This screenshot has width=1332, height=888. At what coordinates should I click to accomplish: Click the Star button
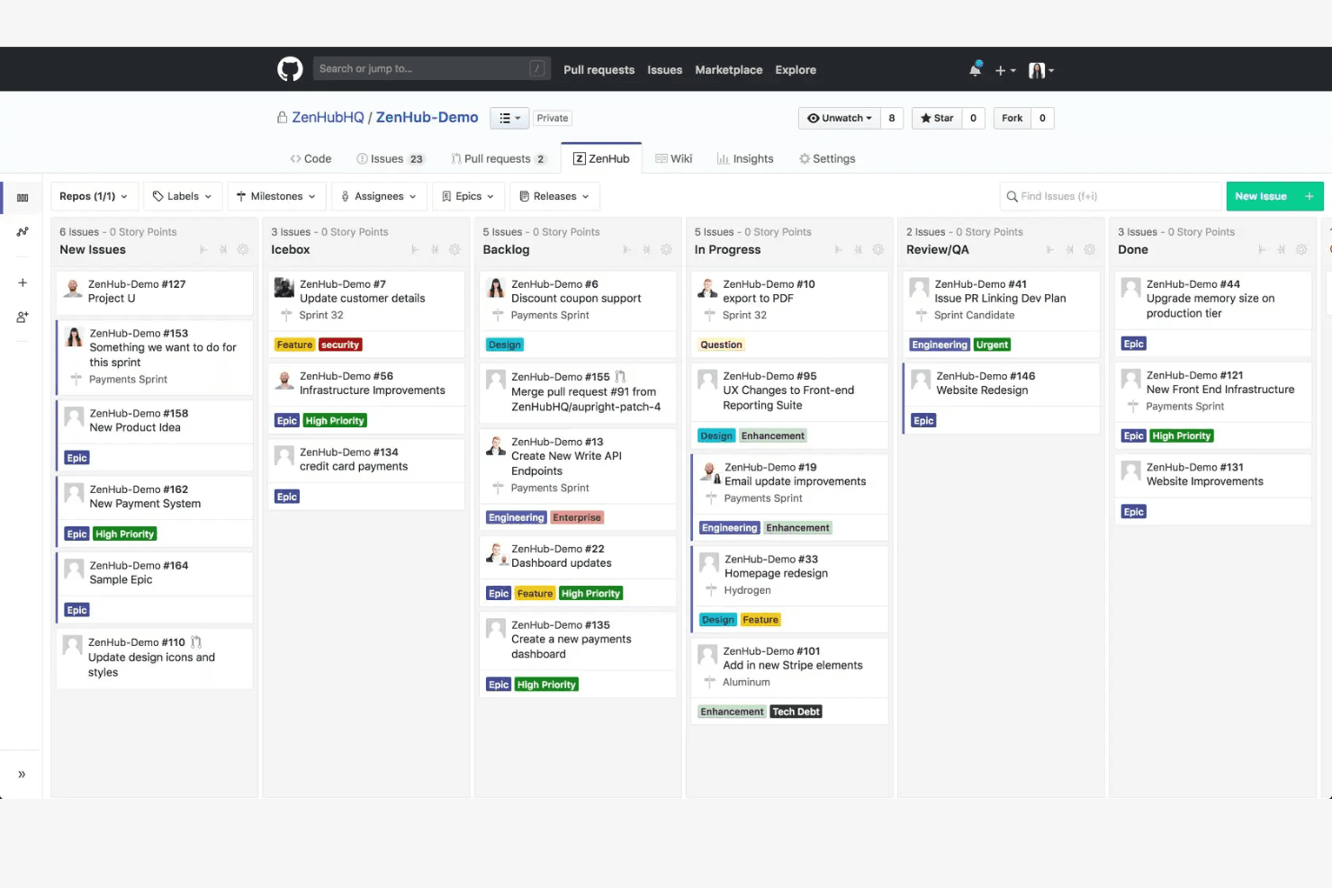(937, 118)
